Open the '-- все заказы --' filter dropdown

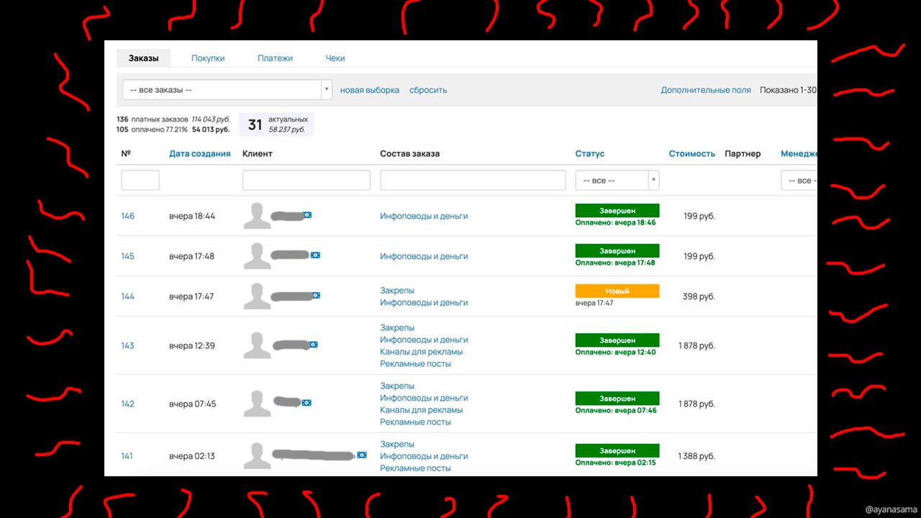[227, 90]
